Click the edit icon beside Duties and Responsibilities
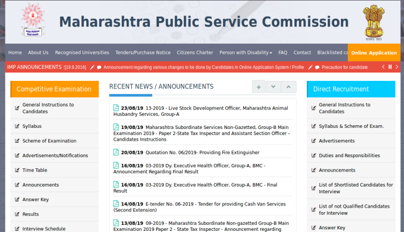The height and width of the screenshot is (232, 404). click(x=314, y=156)
